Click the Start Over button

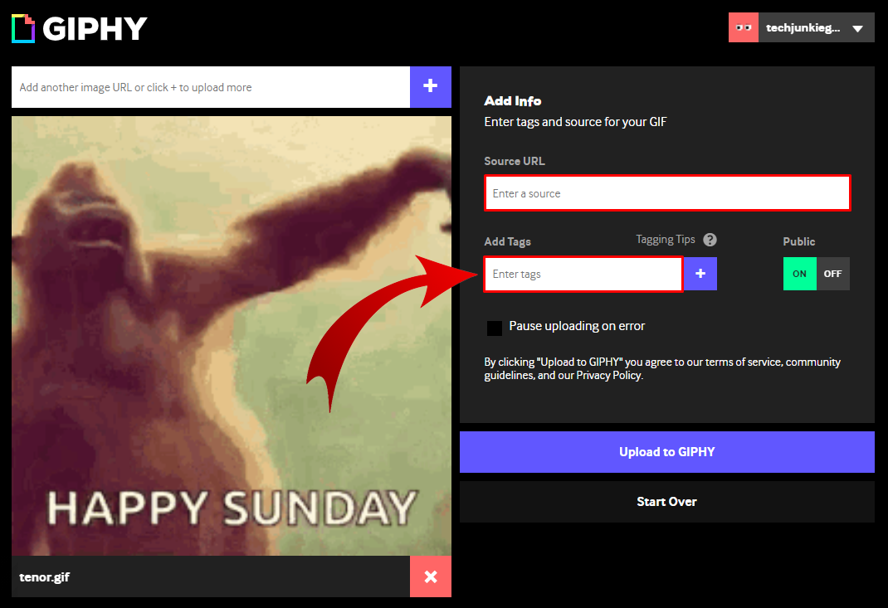point(667,502)
